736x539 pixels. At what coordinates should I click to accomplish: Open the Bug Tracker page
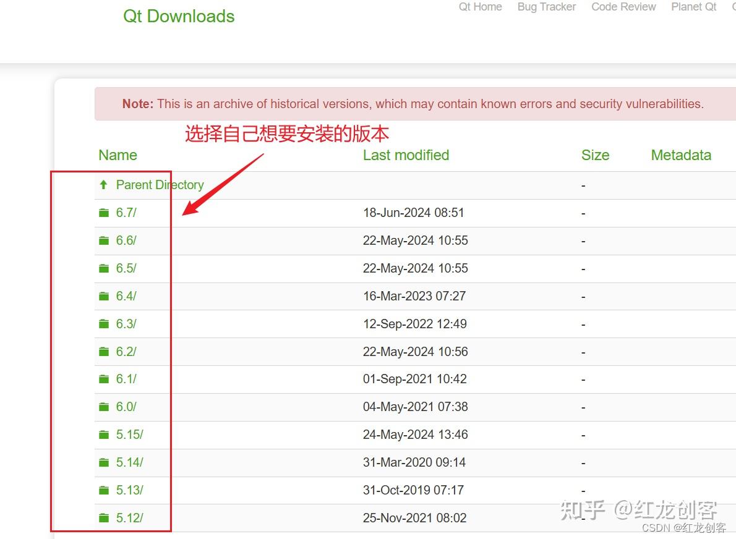546,7
